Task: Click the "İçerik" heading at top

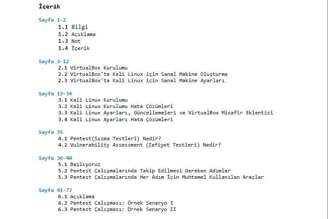Action: (50, 6)
